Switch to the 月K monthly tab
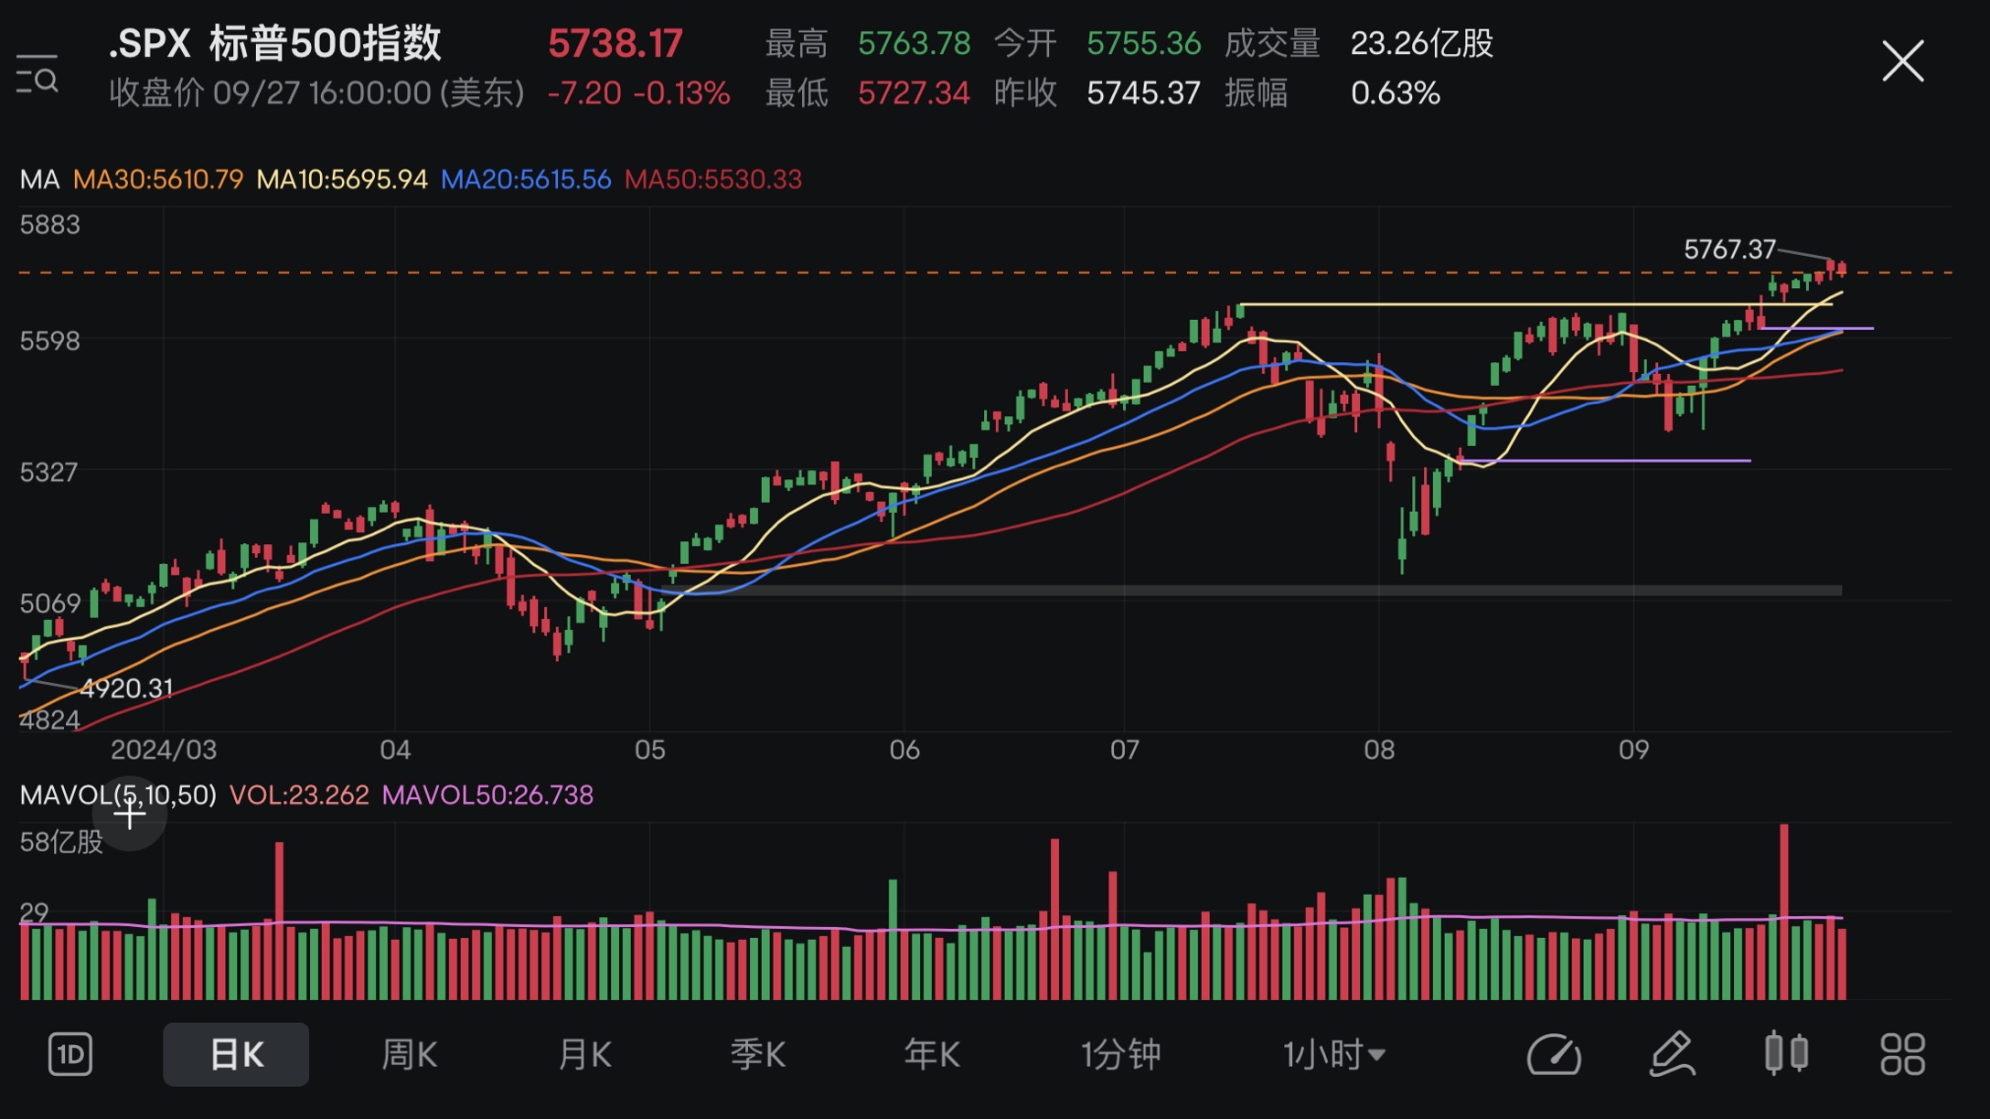Screen dimensions: 1990x1119 click(584, 1054)
